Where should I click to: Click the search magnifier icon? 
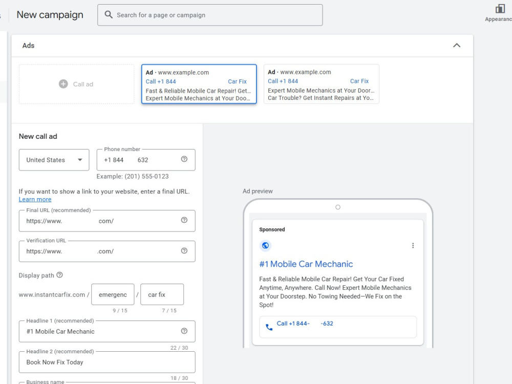(109, 15)
